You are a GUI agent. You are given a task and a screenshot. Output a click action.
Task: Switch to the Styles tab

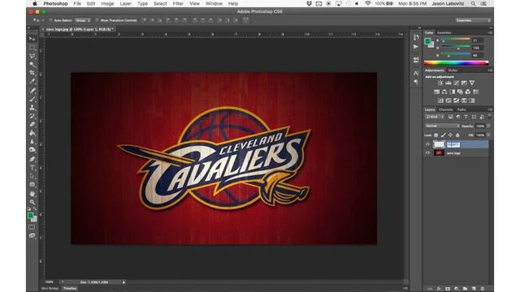tap(453, 71)
